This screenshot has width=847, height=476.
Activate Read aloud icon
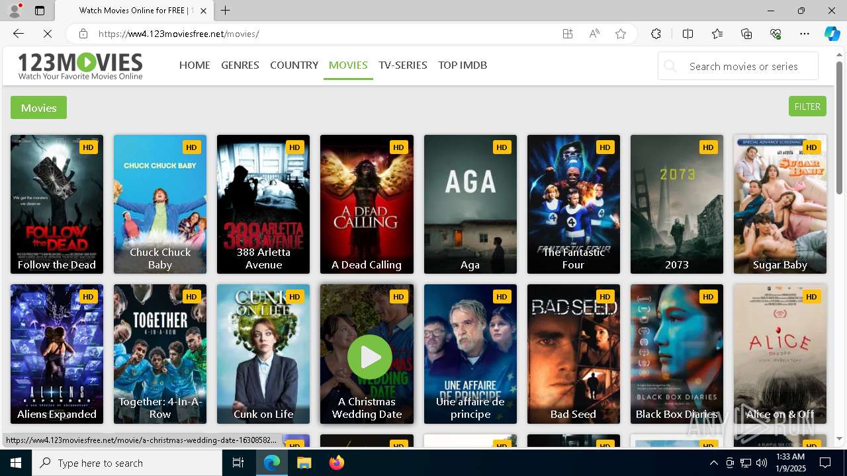594,34
